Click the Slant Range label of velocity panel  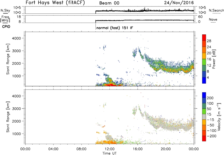pos(8,117)
